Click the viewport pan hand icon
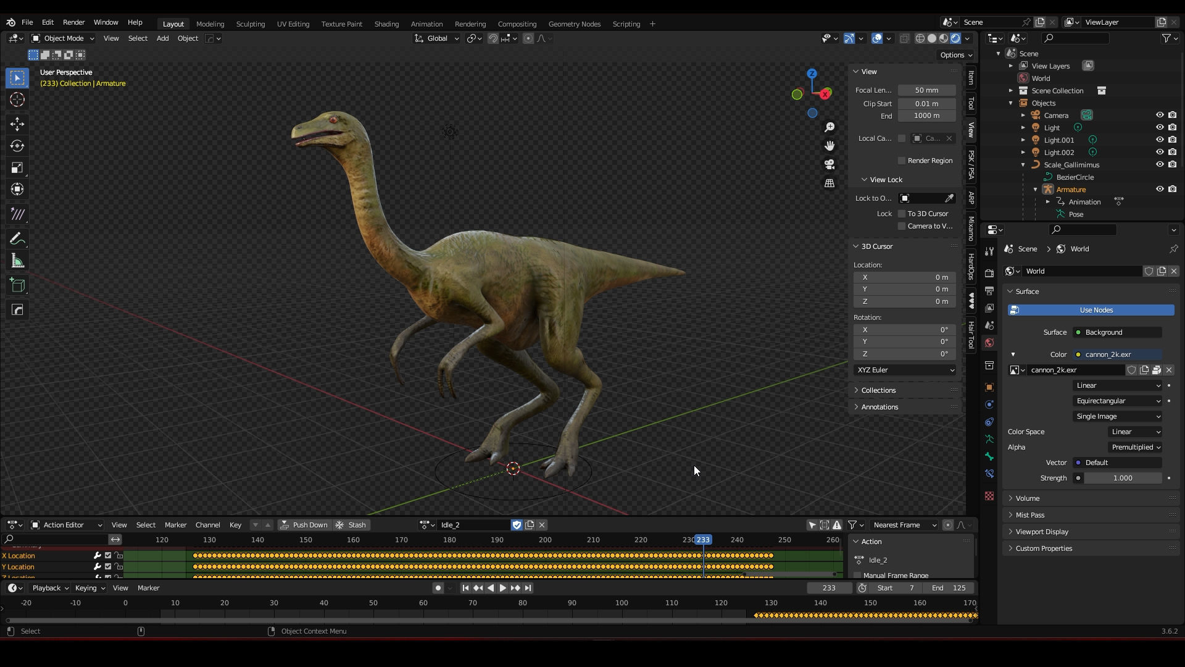Screen dimensions: 1185x667 [x=829, y=146]
